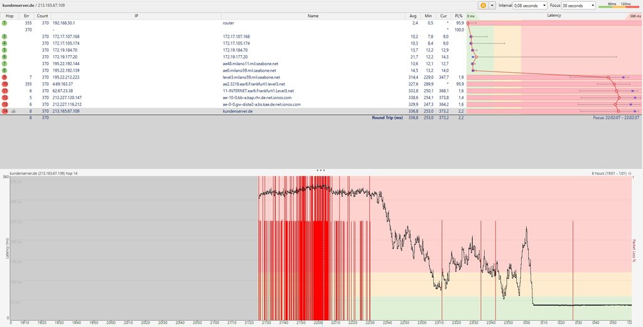Select IP 172.19.184.70 cell

[x=65, y=50]
